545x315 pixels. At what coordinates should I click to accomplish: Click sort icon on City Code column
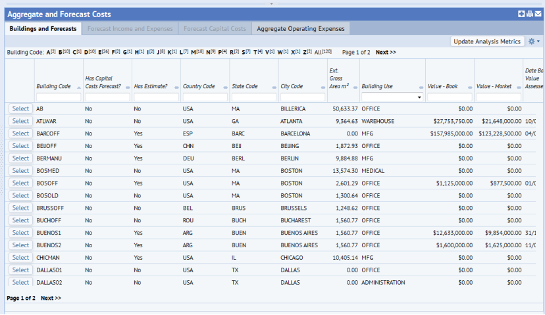[323, 87]
